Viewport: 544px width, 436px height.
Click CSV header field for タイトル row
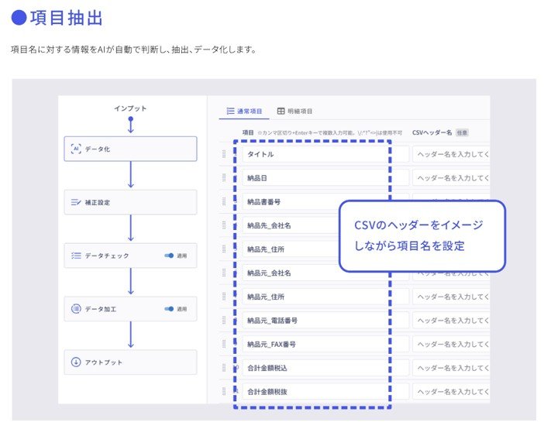451,154
